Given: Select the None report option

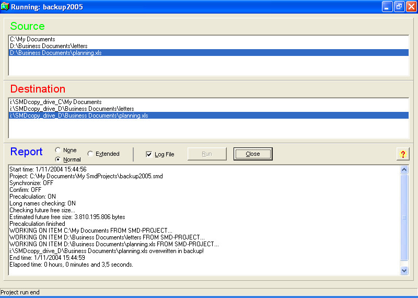Looking at the screenshot, I should (66, 150).
